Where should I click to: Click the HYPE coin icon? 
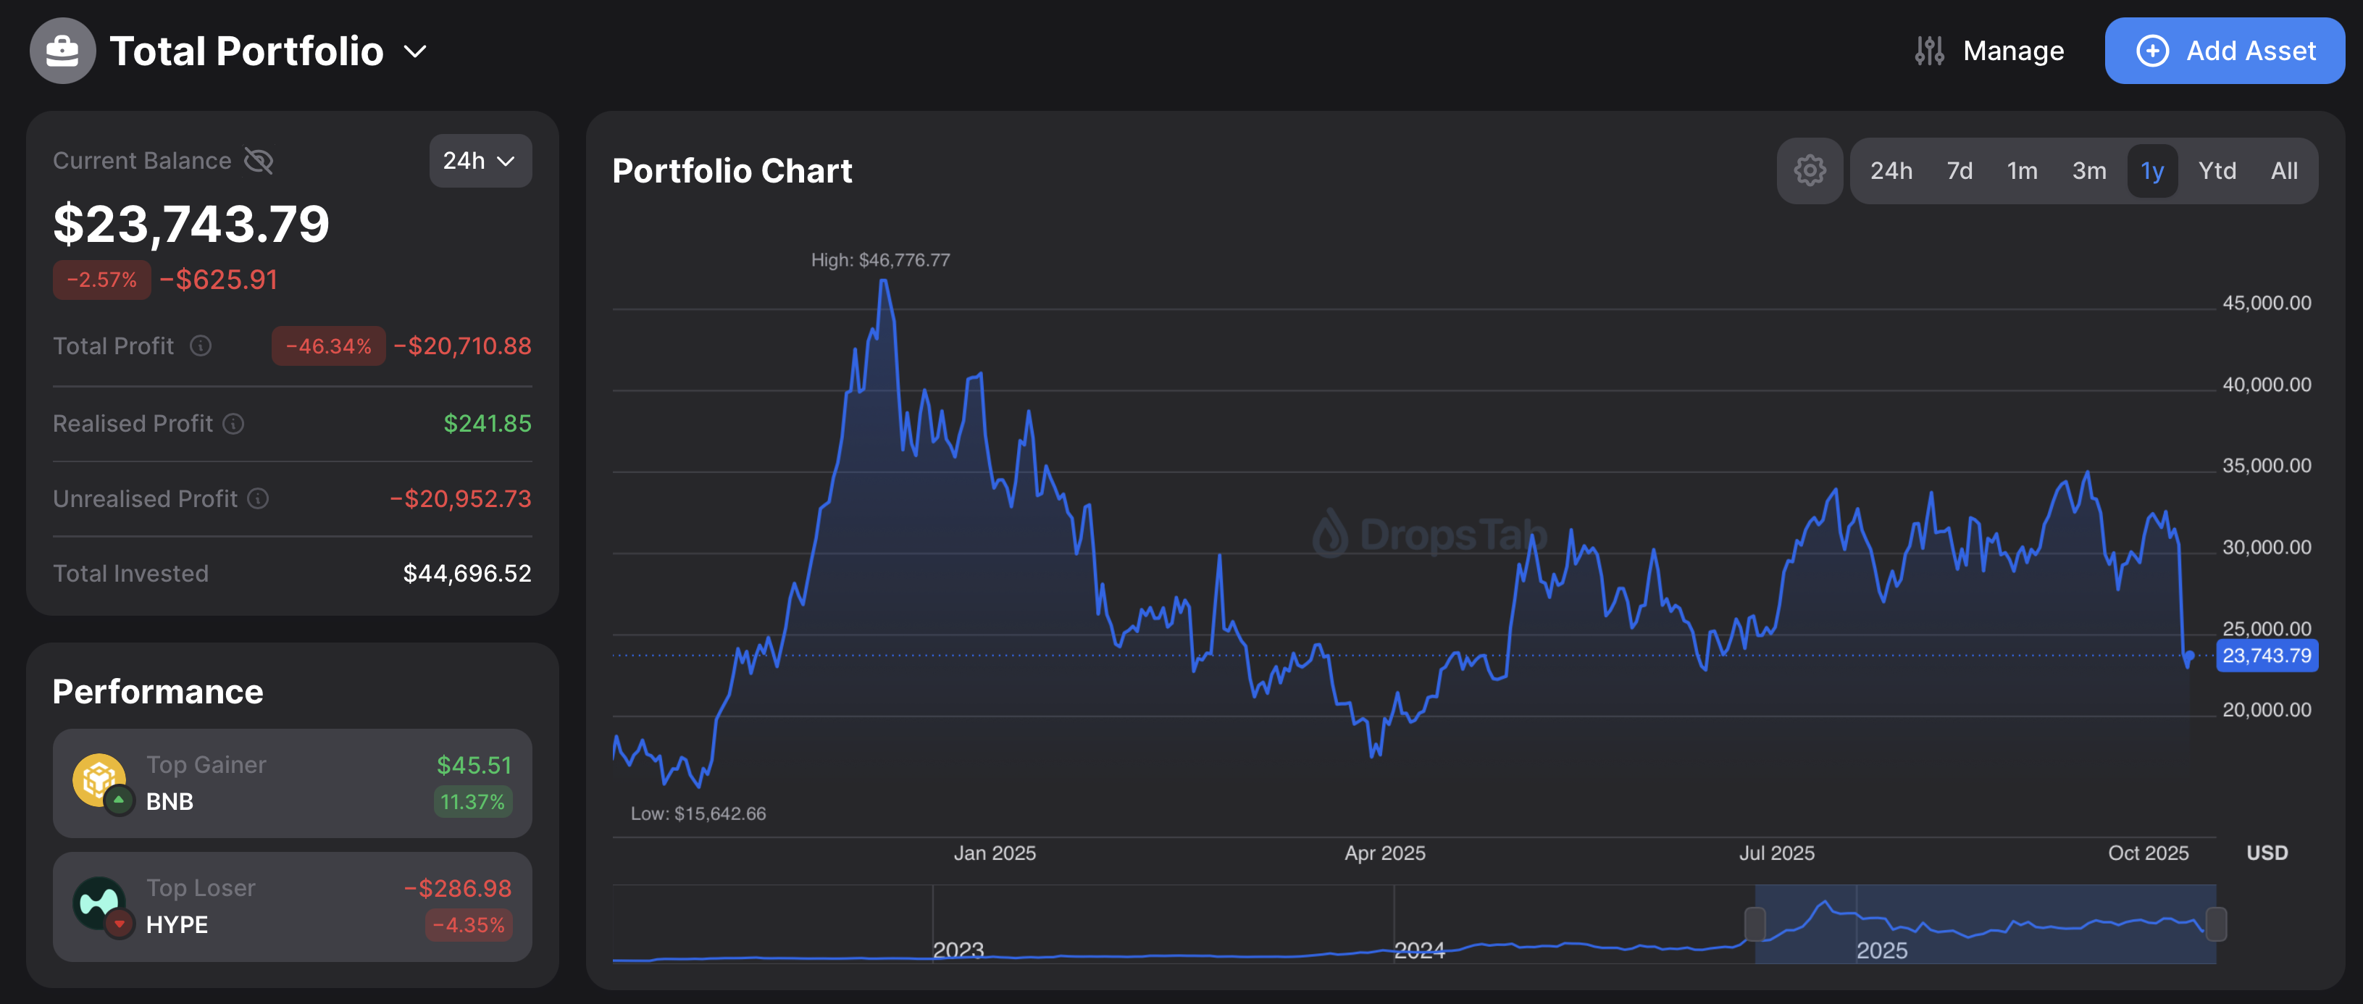[99, 904]
